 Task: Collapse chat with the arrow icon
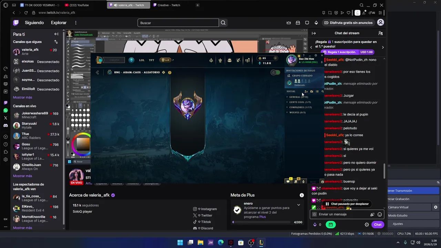click(314, 33)
